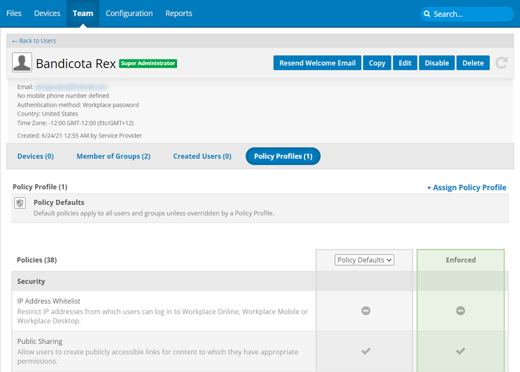This screenshot has width=520, height=372.
Task: Switch to Member of Groups tab
Action: 113,156
